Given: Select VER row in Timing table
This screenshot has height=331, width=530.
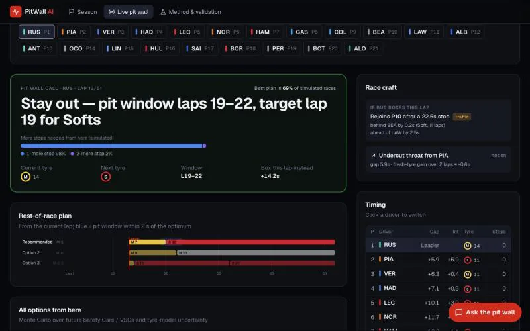Looking at the screenshot, I should click(x=439, y=274).
